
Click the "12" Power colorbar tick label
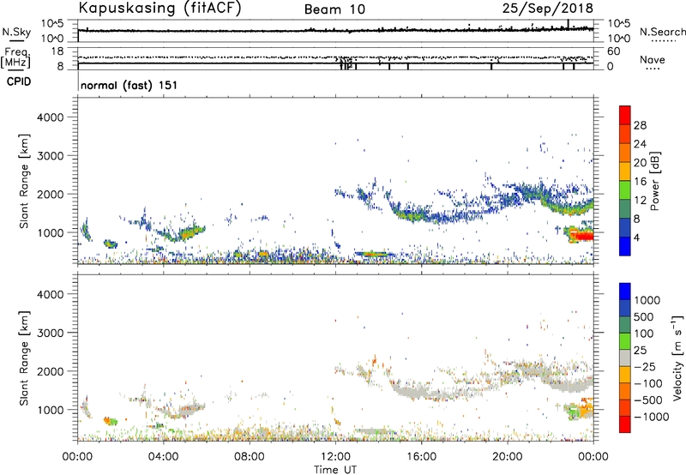(x=640, y=201)
